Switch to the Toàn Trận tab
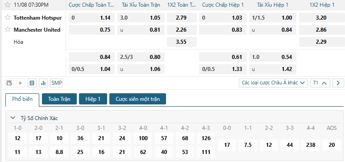This screenshot has height=162, width=345. click(x=59, y=99)
